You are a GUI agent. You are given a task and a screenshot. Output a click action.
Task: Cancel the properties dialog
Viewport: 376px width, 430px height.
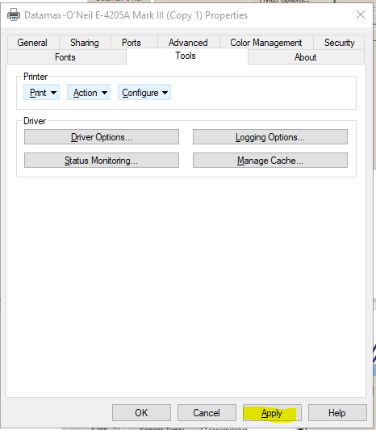click(x=207, y=413)
